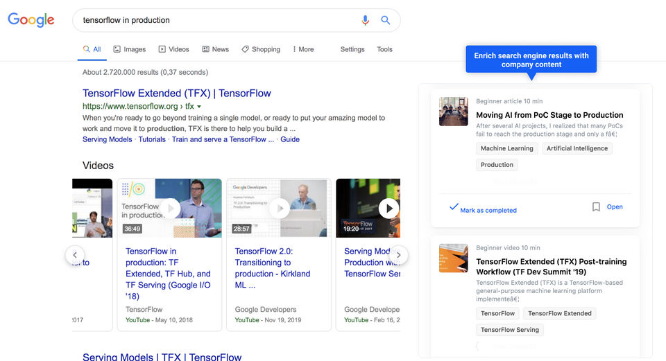Click thumbnail of Moving AI article card
Screen dimensions: 666x361
point(453,112)
